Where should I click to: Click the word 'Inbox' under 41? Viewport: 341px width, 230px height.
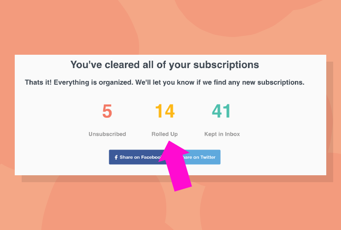pos(232,134)
